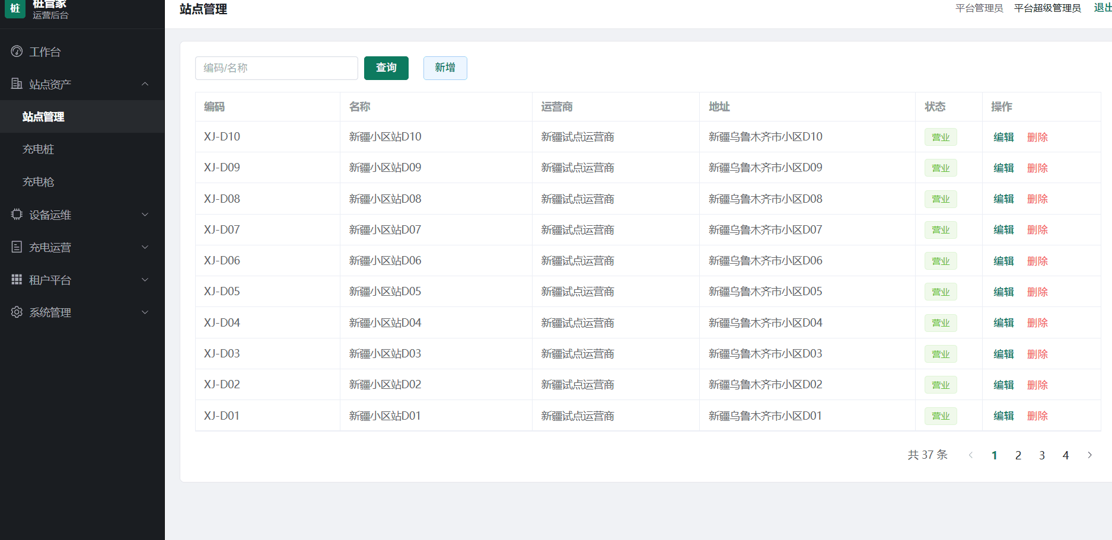Delete station XJ-D05
1112x540 pixels.
point(1037,292)
